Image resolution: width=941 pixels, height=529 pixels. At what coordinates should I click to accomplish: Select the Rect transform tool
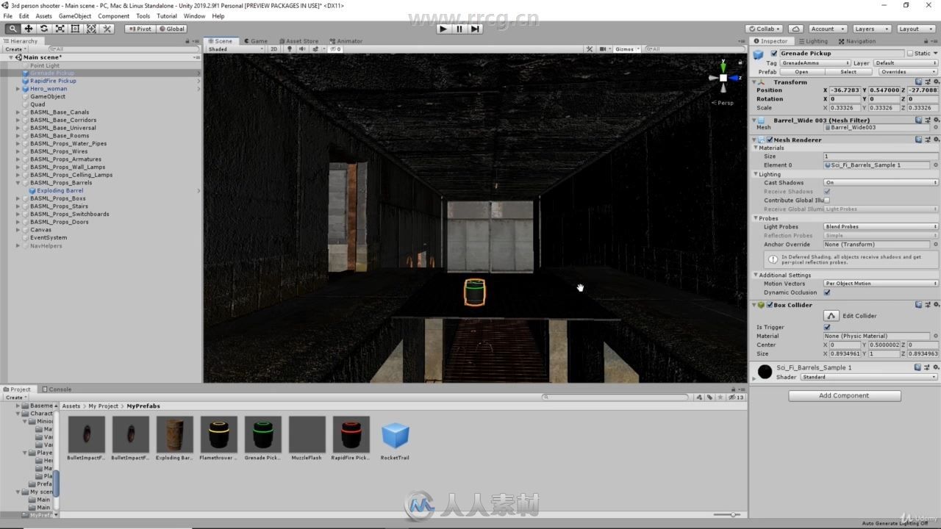[75, 29]
